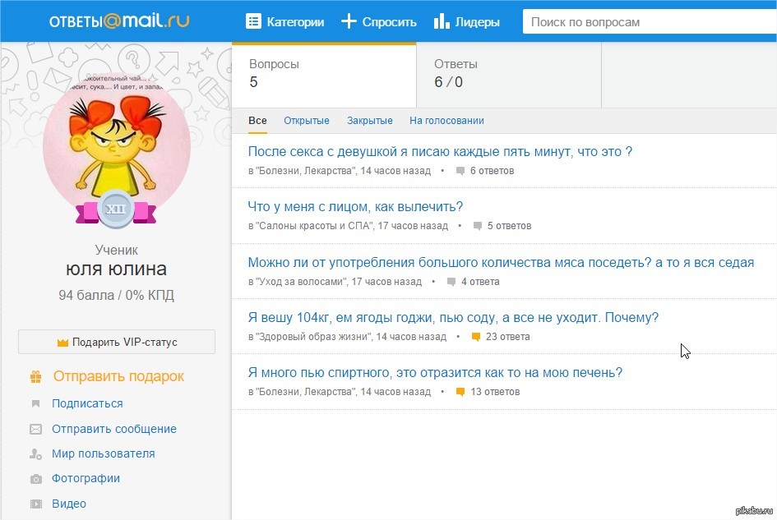Open question Я вешу 104кг

[x=453, y=317]
